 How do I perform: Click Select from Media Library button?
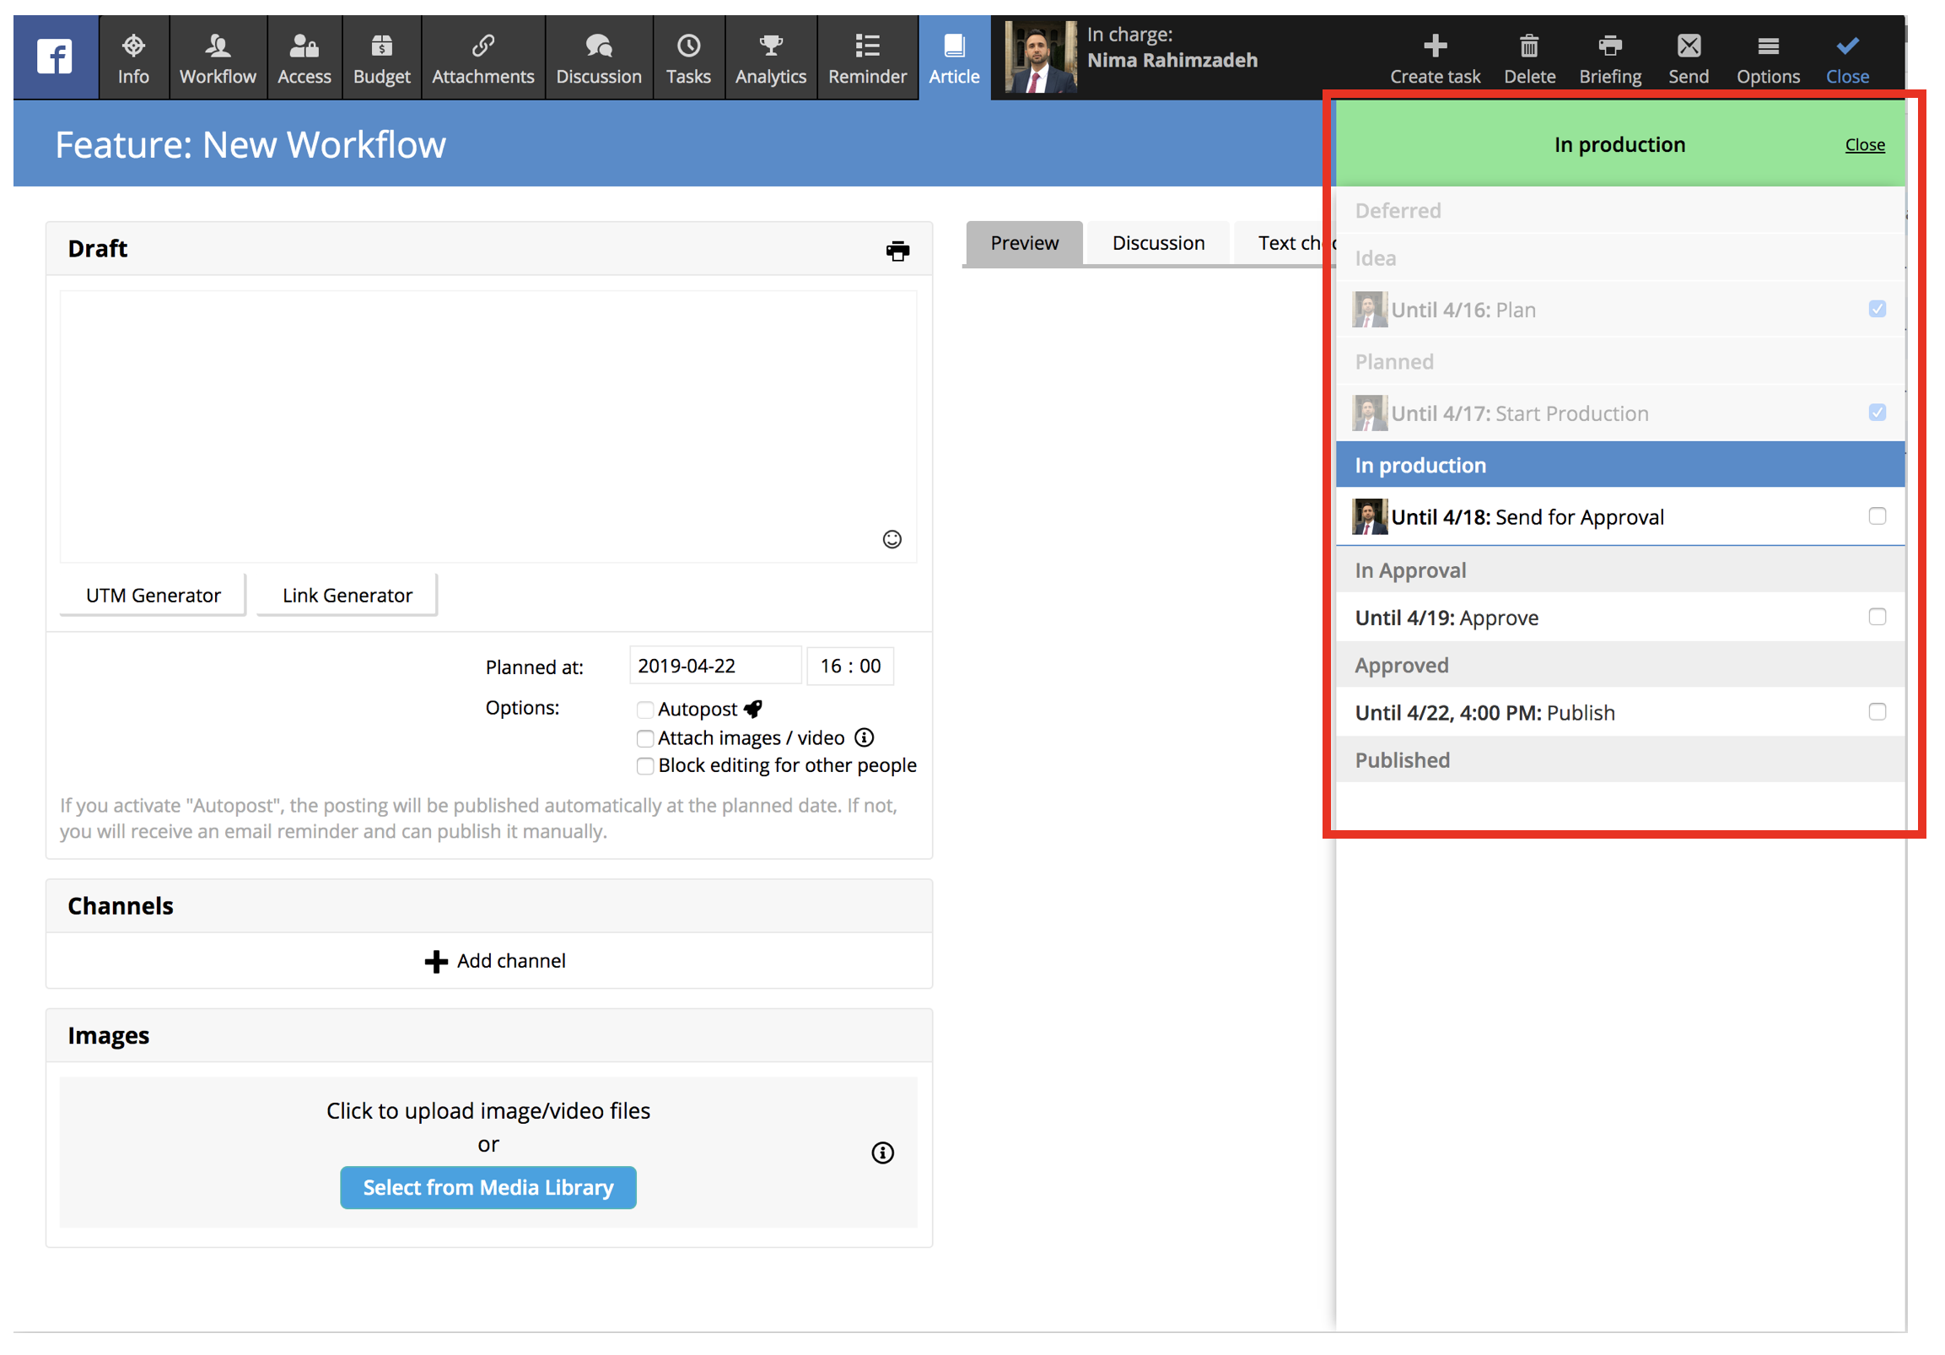pos(488,1186)
